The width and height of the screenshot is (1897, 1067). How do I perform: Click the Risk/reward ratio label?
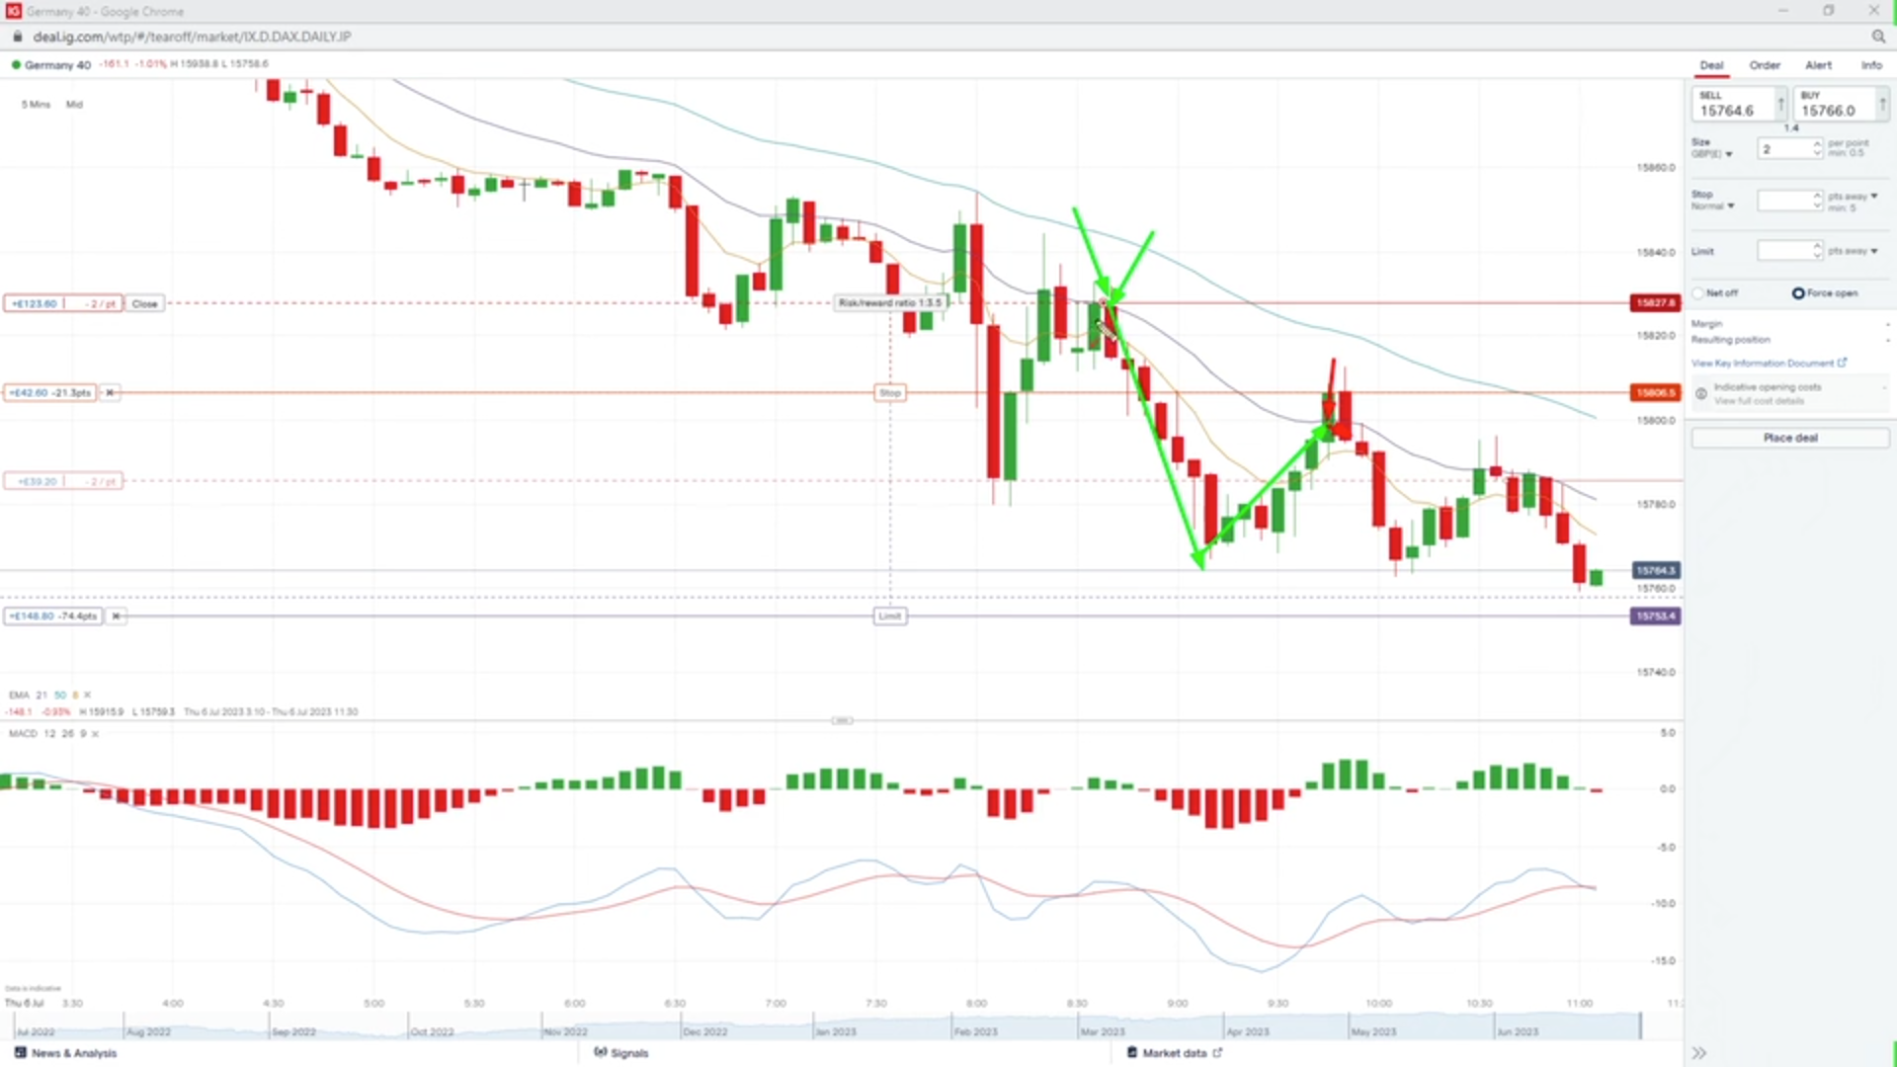pos(890,303)
